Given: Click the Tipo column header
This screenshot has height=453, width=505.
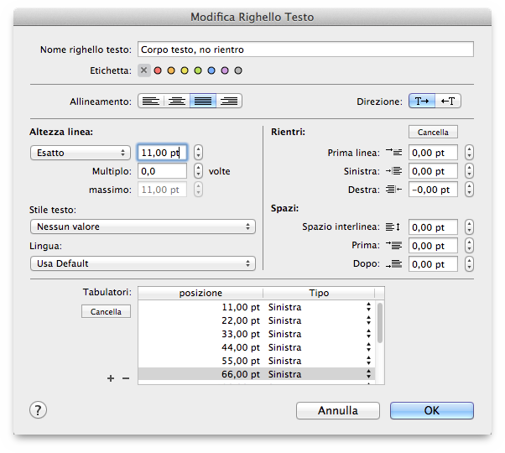Looking at the screenshot, I should tap(319, 293).
